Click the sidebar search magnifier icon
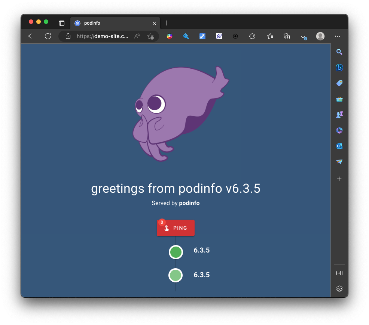The height and width of the screenshot is (325, 369). pyautogui.click(x=339, y=52)
